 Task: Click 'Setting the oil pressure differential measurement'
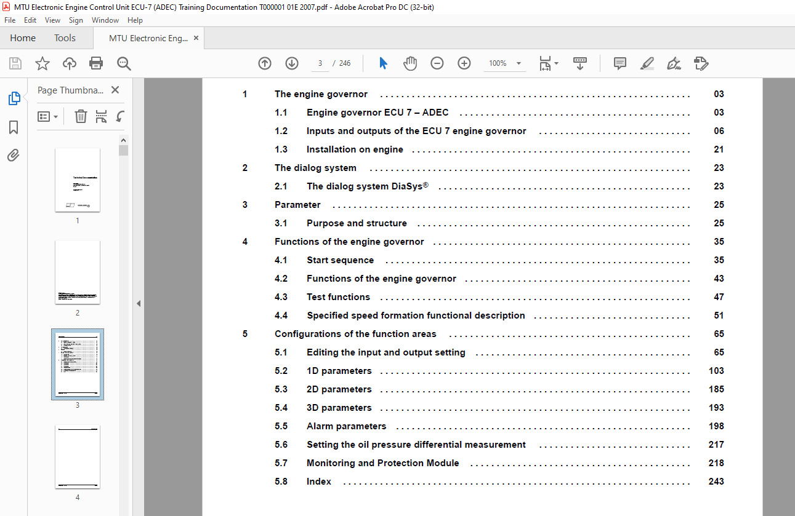tap(416, 445)
